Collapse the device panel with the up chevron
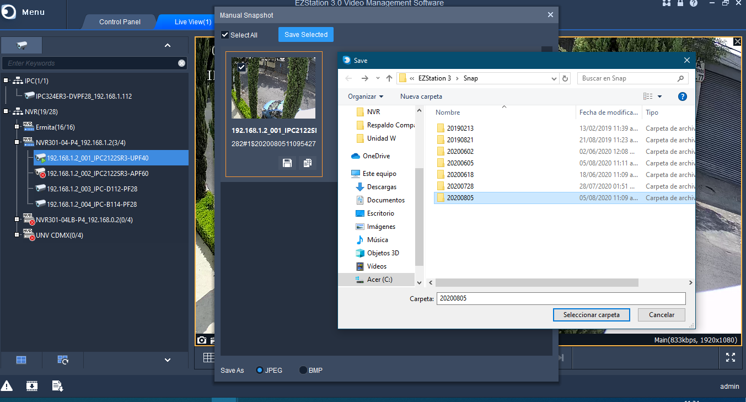 pyautogui.click(x=168, y=45)
